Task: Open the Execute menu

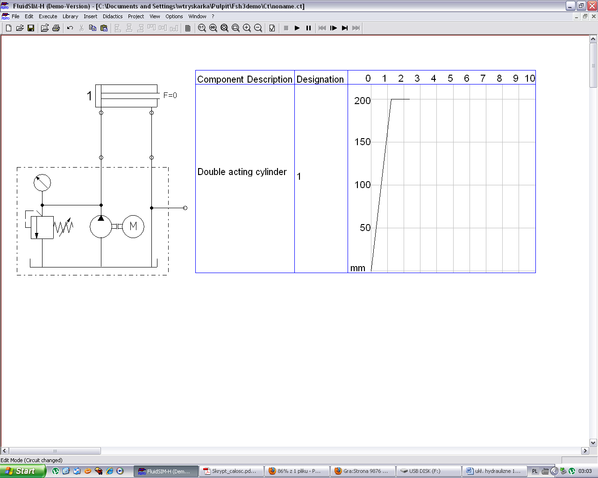Action: coord(48,16)
